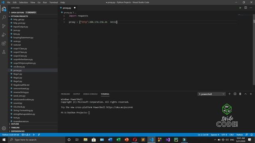Click the feedback icon in status bar
Screen dimensions: 255x143
(247, 135)
